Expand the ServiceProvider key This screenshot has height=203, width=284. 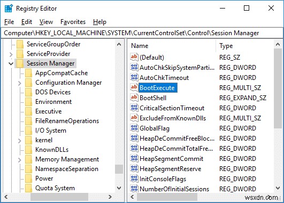(11, 54)
